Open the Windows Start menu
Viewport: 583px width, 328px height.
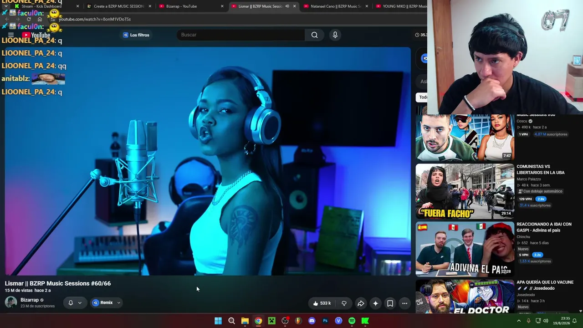(x=218, y=321)
